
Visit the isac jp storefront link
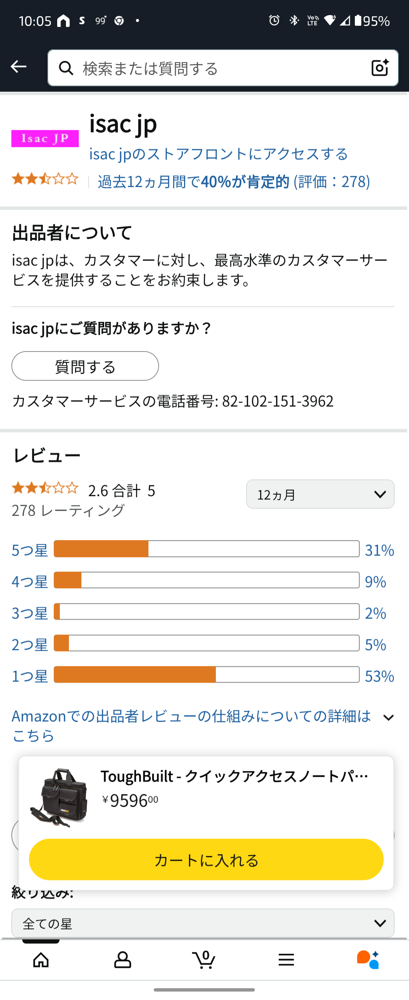click(219, 154)
